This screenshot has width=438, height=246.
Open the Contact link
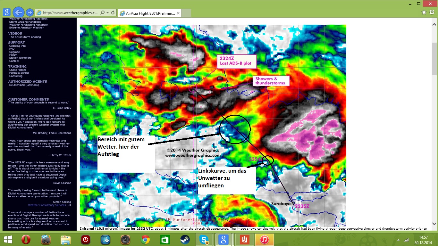coord(14,61)
